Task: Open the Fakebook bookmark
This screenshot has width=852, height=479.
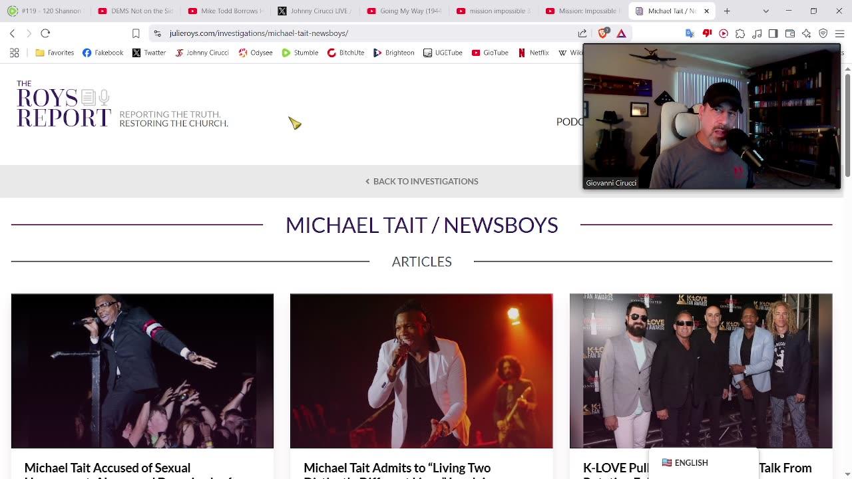Action: (103, 53)
